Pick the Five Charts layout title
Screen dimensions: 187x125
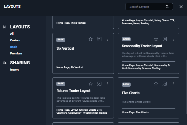[131, 93]
